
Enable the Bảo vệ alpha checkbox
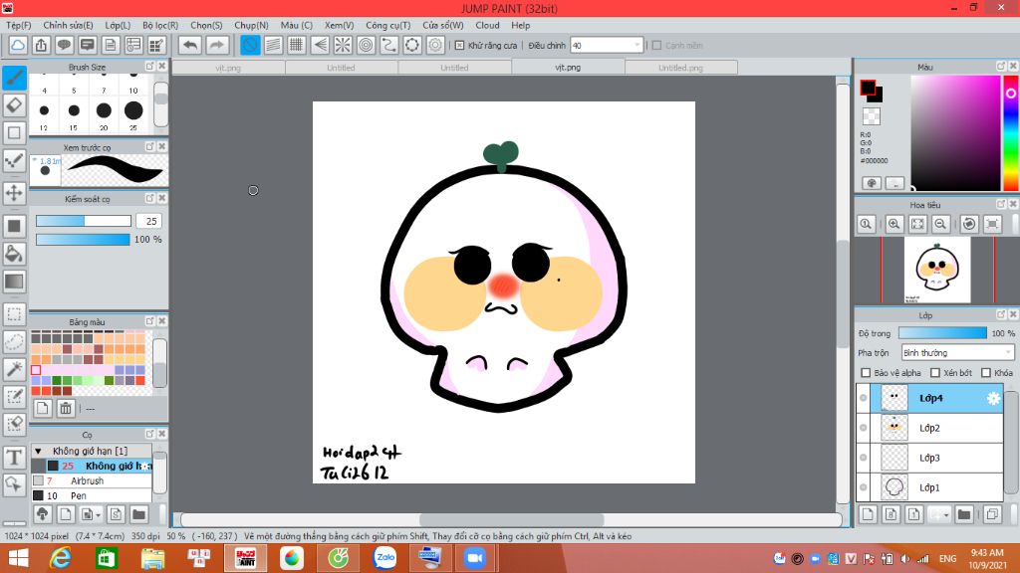pos(866,373)
